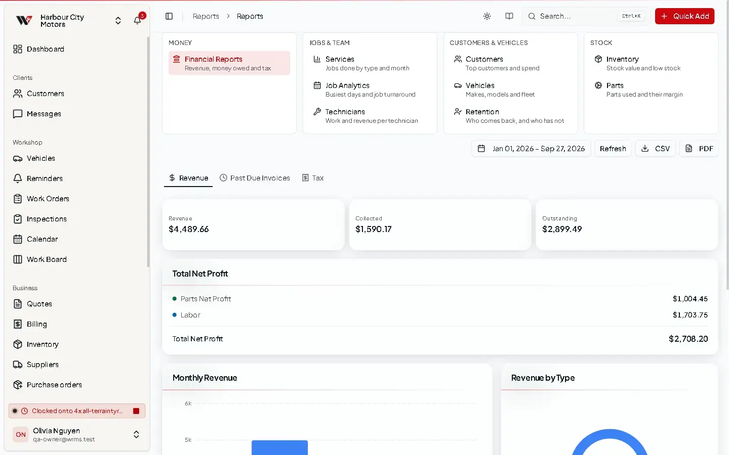
Task: Click the Harbour City Motors logo icon
Action: pos(24,20)
